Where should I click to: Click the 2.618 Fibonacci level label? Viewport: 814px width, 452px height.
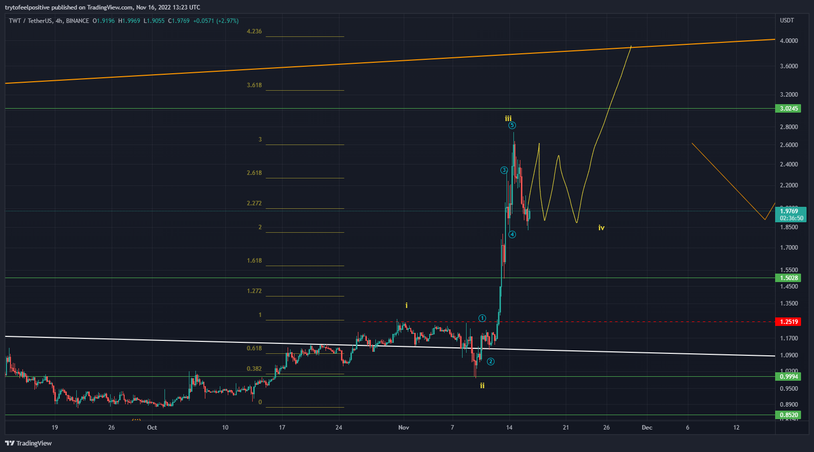click(254, 173)
